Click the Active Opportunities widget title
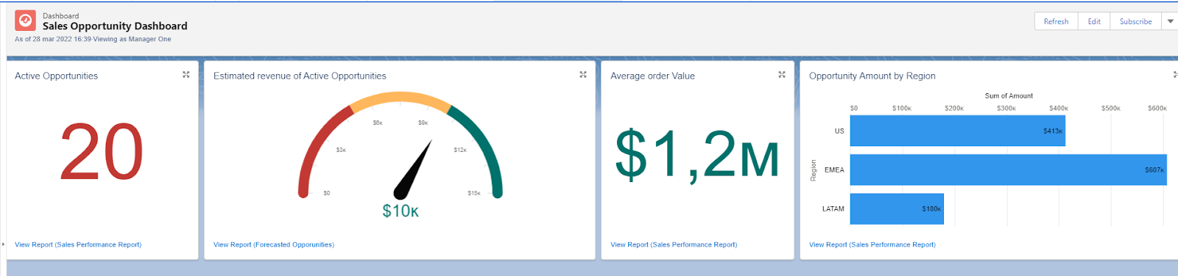Screen dimensions: 1178x276 56,76
